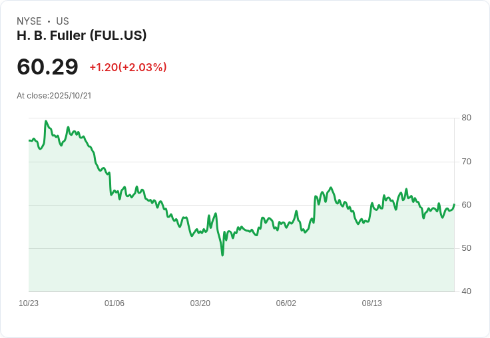Click the 06/02 date axis label

coord(286,303)
